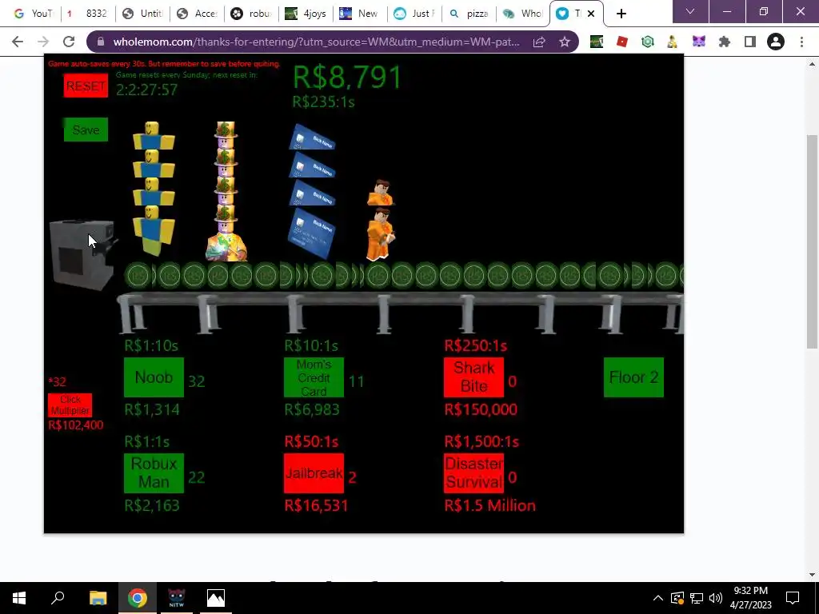
Task: Open the green hexagon extension icon
Action: point(648,42)
